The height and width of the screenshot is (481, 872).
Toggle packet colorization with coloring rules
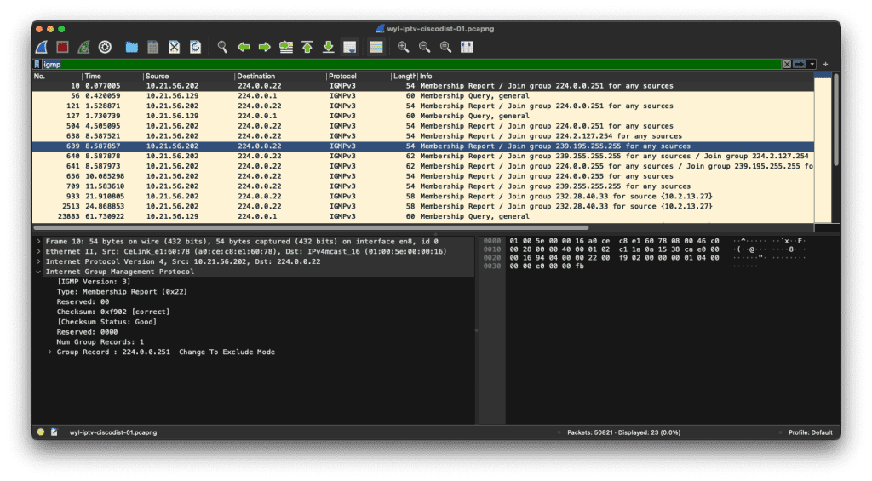tap(376, 47)
